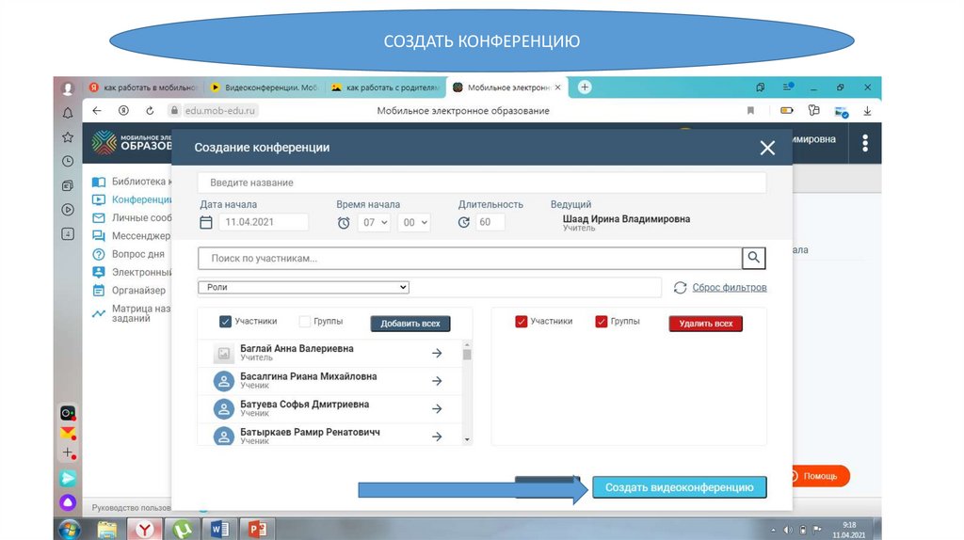964x540 pixels.
Task: Click the reset filters refresh icon
Action: (680, 287)
